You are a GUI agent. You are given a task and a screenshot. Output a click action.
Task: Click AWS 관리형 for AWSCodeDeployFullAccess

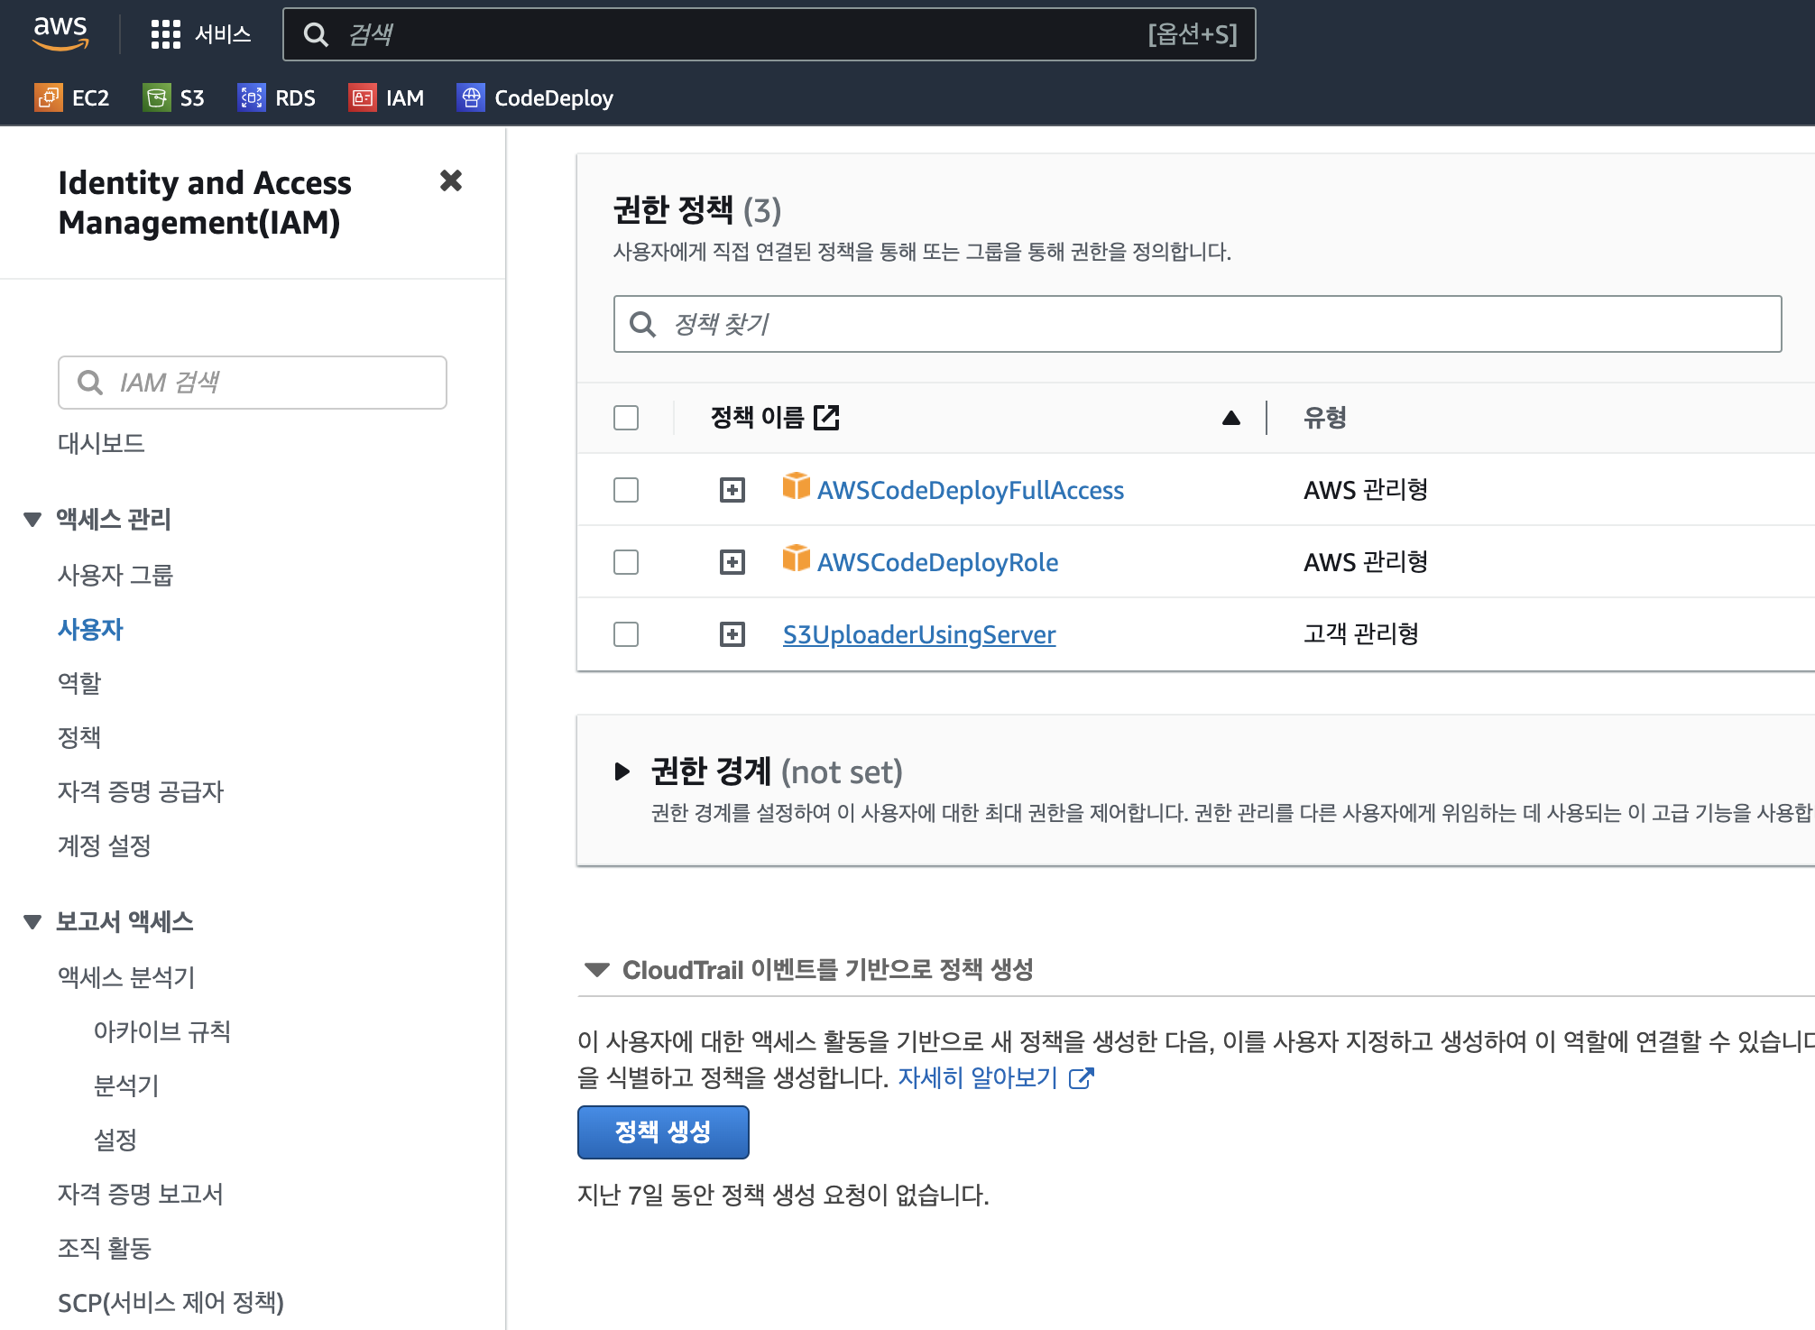[x=1366, y=489]
